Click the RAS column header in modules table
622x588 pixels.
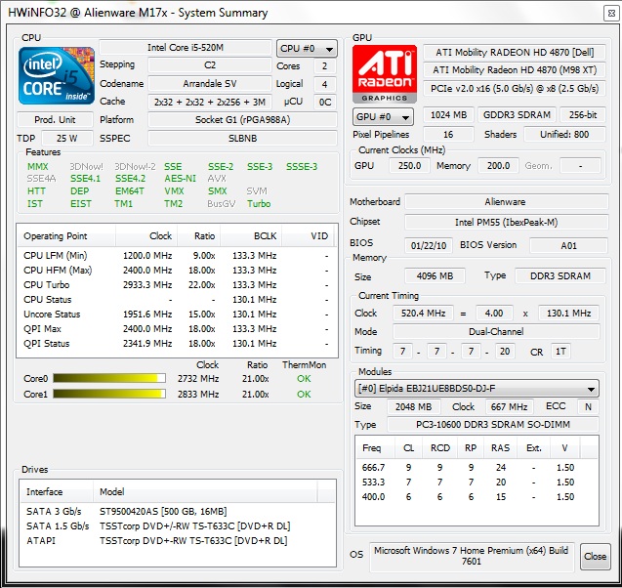pos(500,448)
